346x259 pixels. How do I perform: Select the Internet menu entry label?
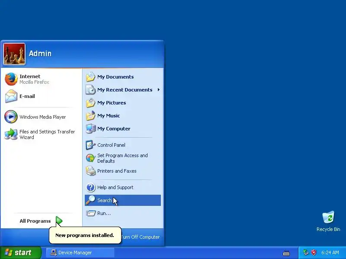30,76
